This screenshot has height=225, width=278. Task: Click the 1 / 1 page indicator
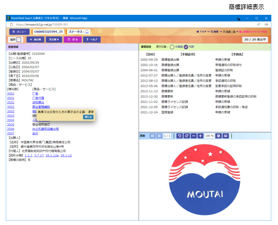click(x=167, y=136)
